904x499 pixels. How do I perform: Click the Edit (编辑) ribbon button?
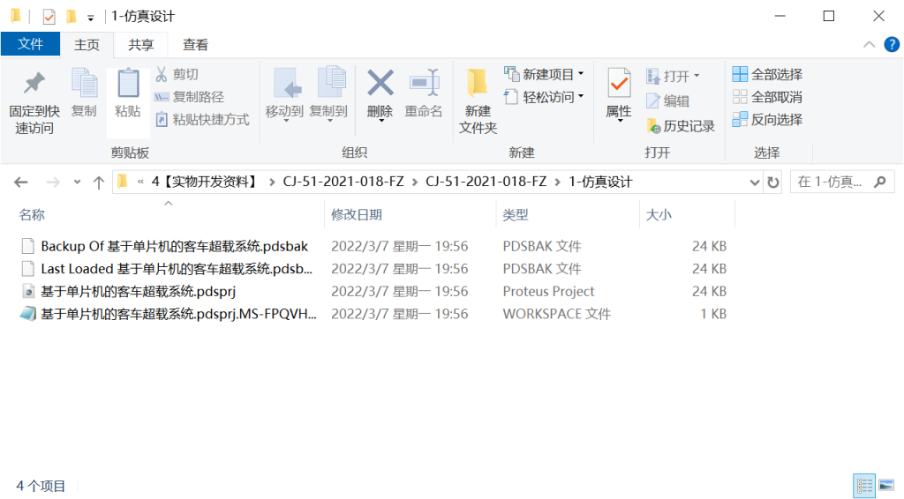[x=668, y=101]
